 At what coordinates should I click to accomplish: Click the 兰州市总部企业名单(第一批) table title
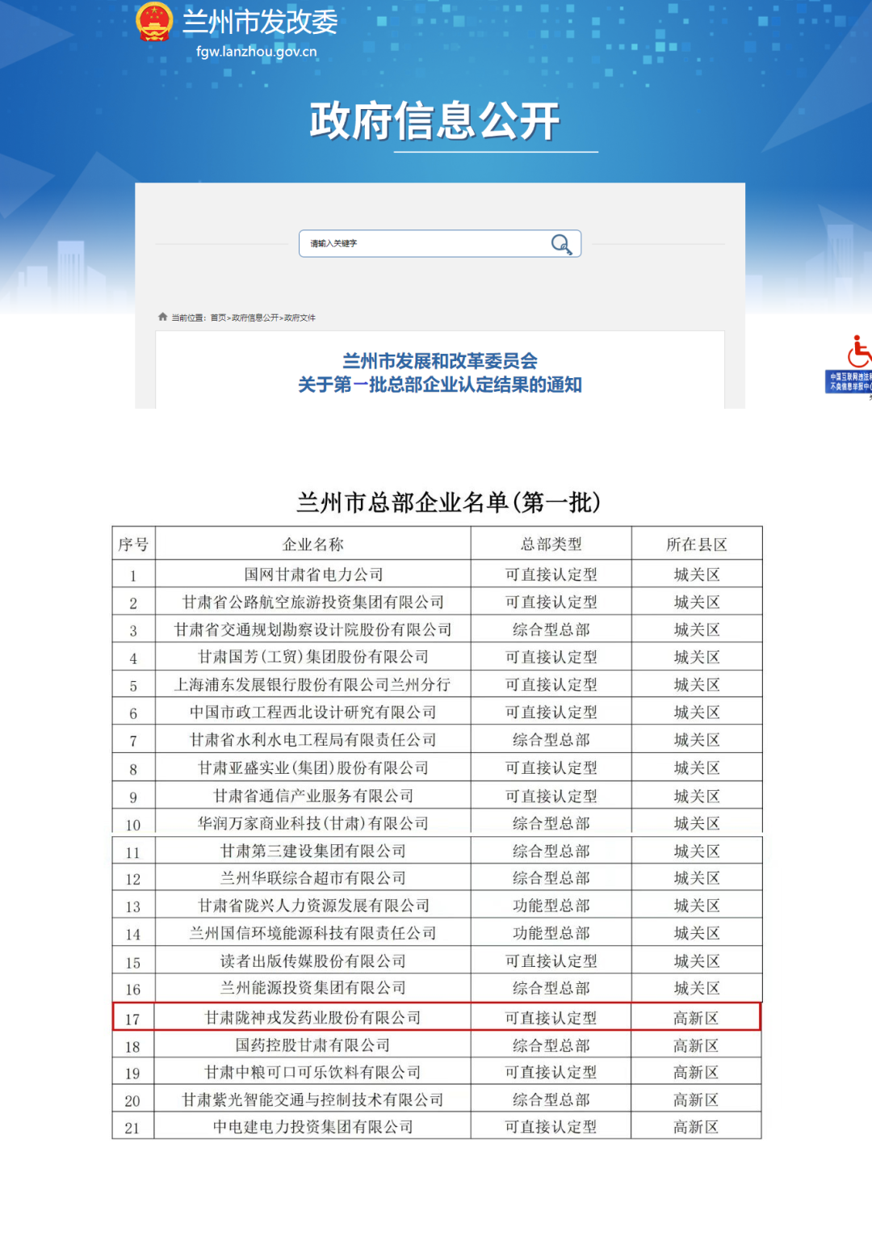point(451,502)
